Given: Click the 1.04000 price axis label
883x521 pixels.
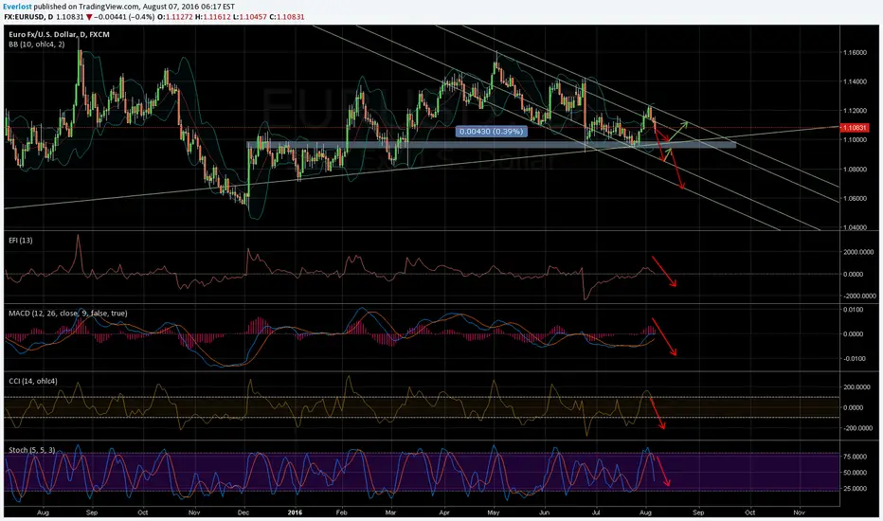Looking at the screenshot, I should click(x=855, y=227).
